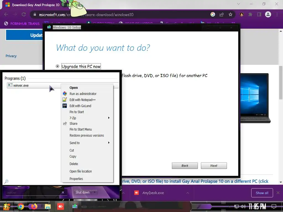Click Next in Windows 10 Setup
The width and height of the screenshot is (283, 212).
pyautogui.click(x=214, y=166)
